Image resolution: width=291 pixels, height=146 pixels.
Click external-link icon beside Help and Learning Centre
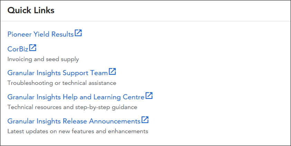point(149,96)
